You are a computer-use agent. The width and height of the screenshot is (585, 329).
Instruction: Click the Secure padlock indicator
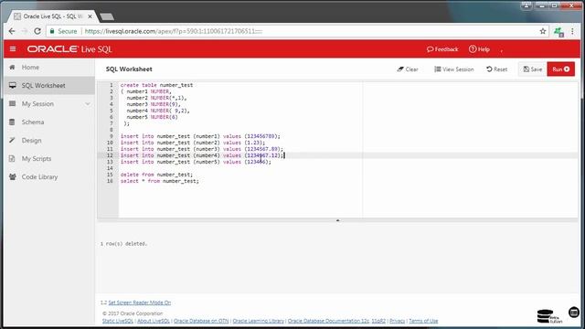[x=63, y=31]
